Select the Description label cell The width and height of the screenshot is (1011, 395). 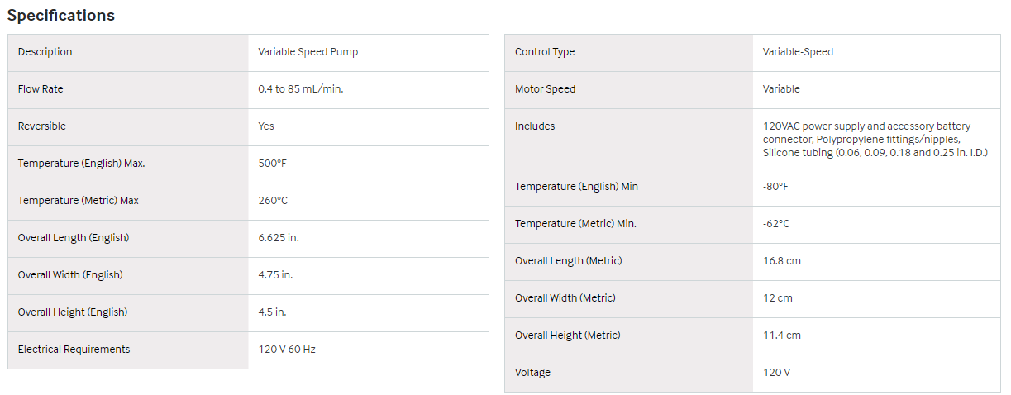pyautogui.click(x=128, y=52)
